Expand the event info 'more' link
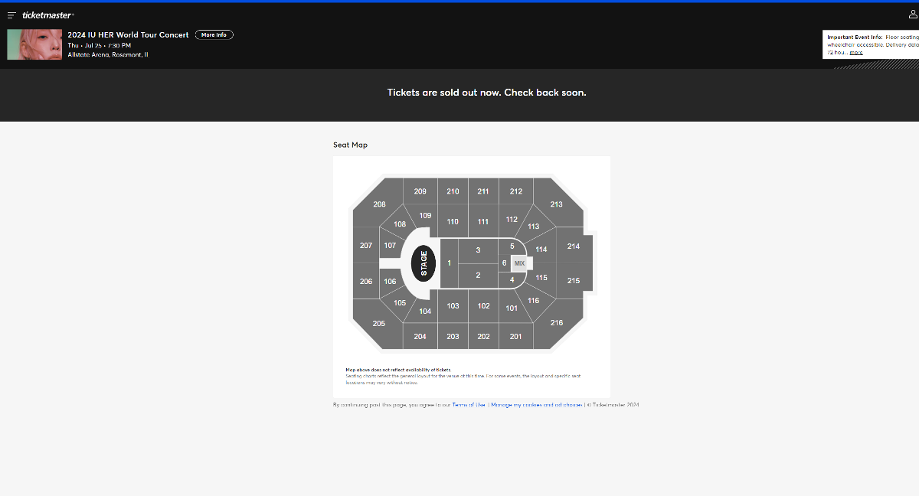Screen dimensions: 919x496 point(856,53)
